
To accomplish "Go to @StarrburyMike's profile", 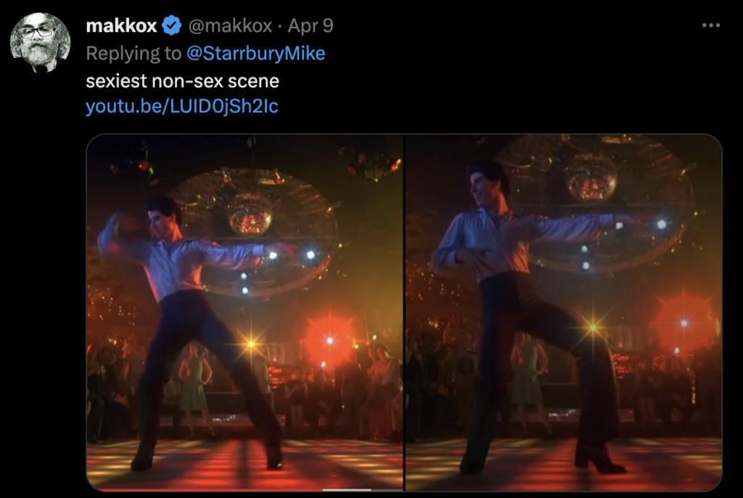I will pos(256,53).
